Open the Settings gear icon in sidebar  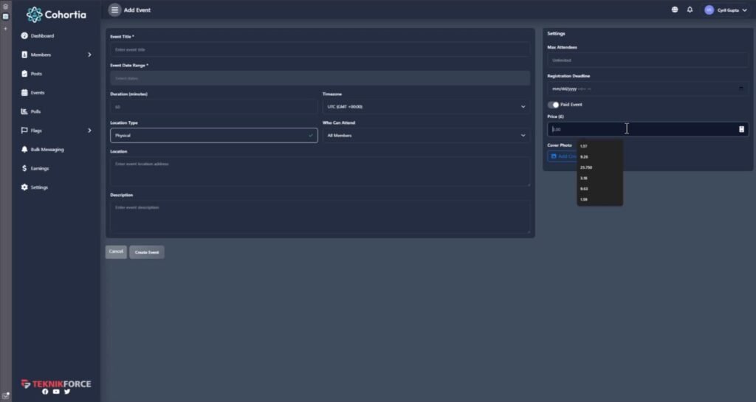(24, 187)
